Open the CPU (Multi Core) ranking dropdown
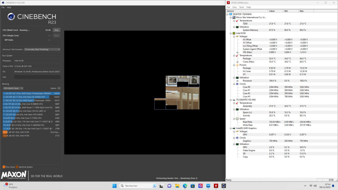 pos(13,88)
